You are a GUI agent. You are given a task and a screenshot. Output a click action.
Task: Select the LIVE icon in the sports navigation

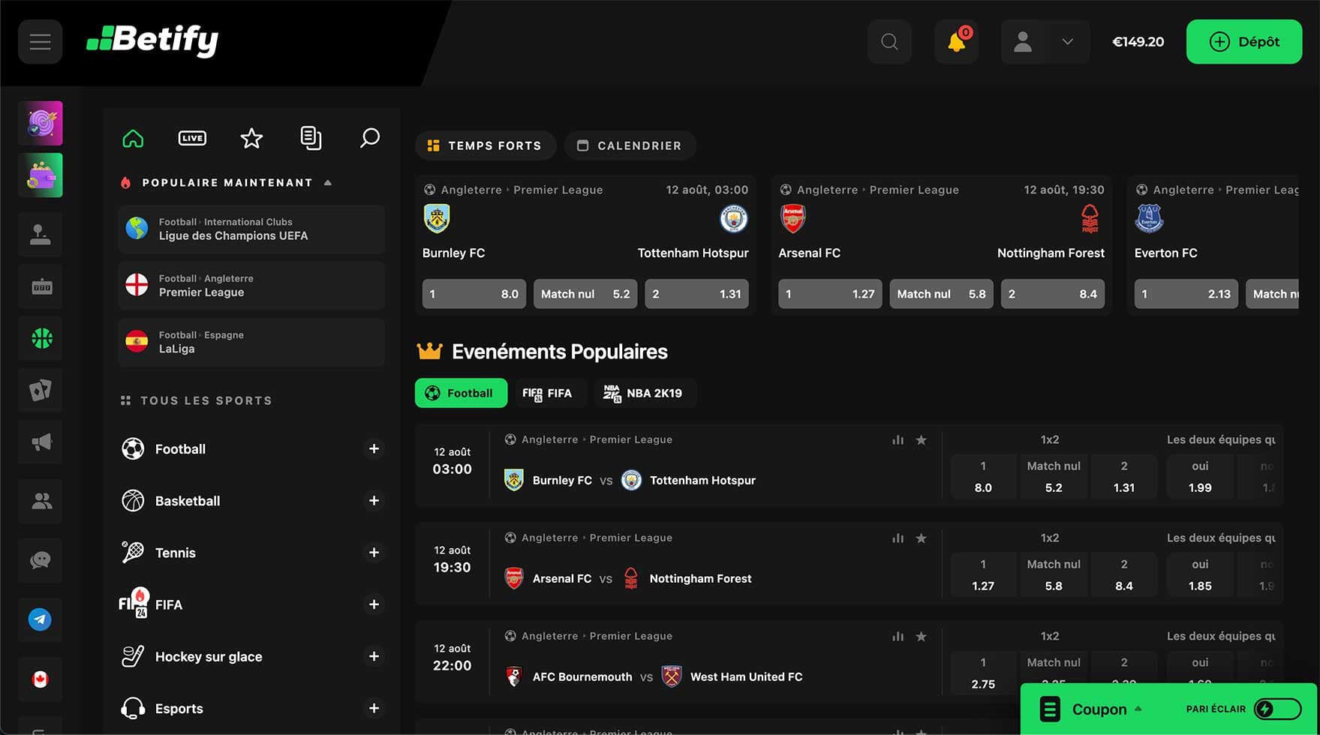192,138
